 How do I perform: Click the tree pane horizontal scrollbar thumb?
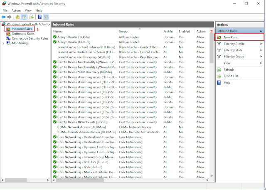[x=16, y=180]
